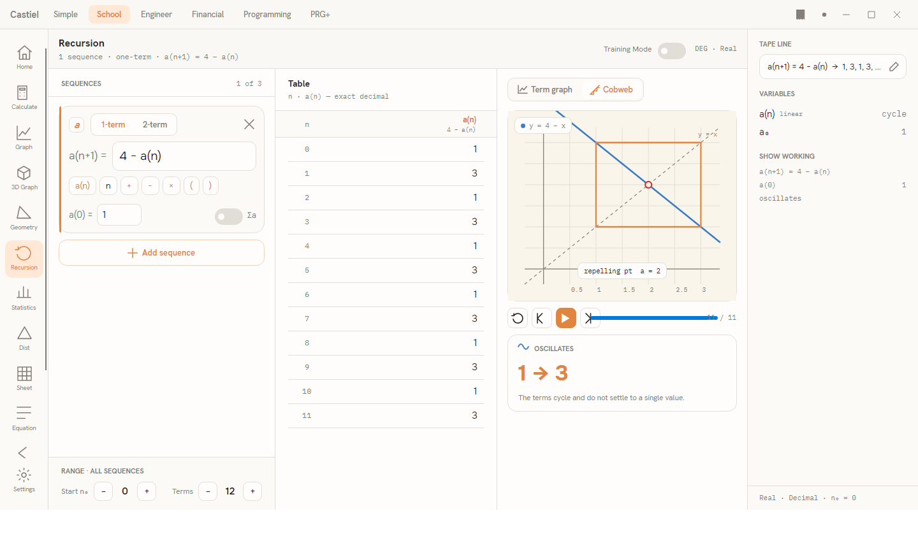Switch to the Term graph tab
The width and height of the screenshot is (918, 548).
coord(545,90)
